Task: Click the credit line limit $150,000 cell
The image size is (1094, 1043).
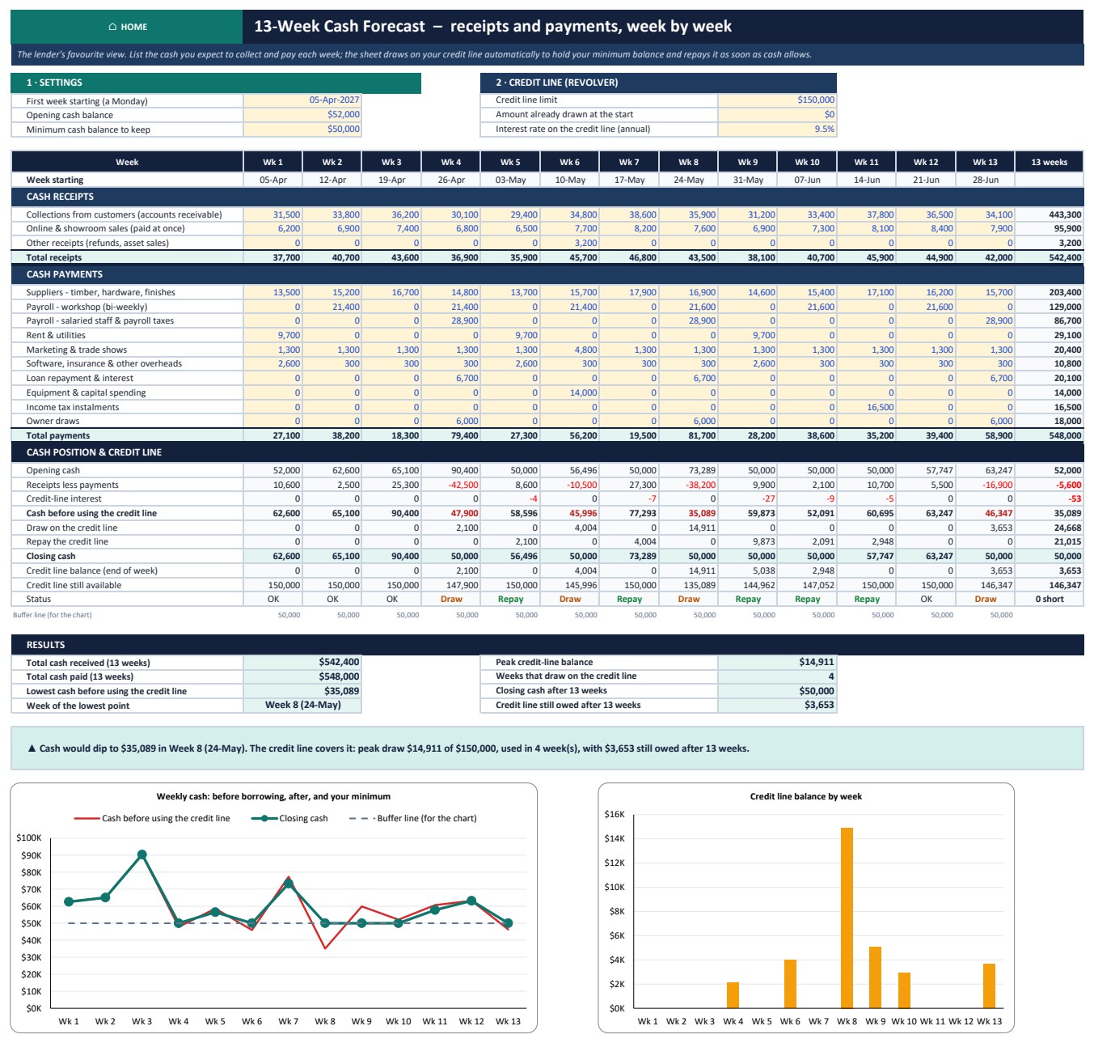Action: tap(777, 100)
